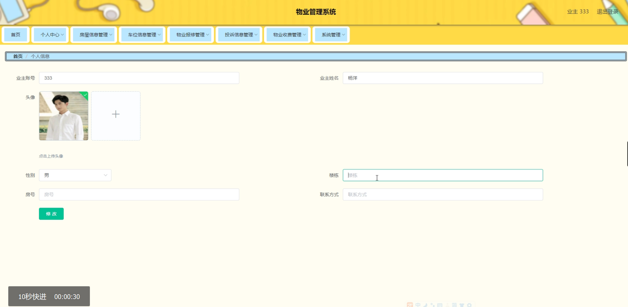Click the green checkmark on avatar photo

click(x=85, y=95)
